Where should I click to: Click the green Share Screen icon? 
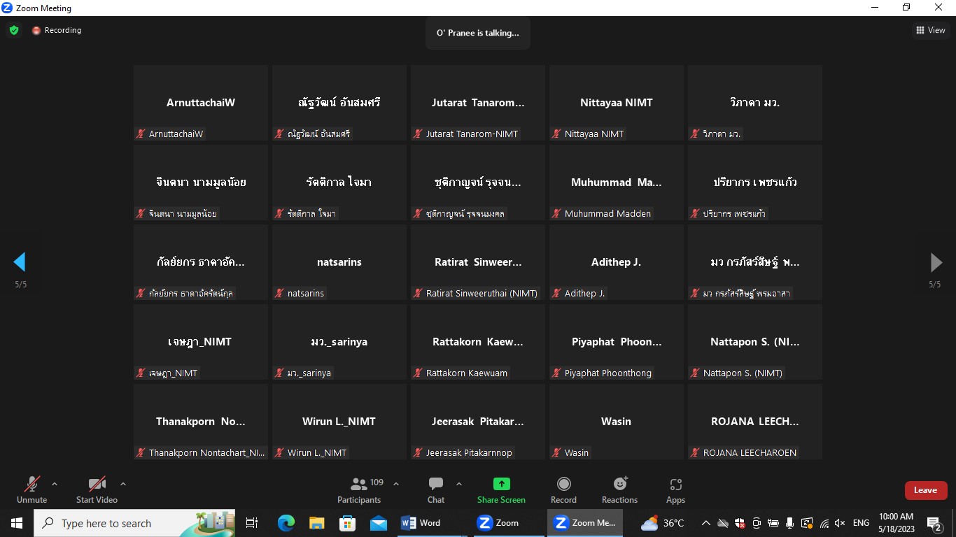pos(501,485)
